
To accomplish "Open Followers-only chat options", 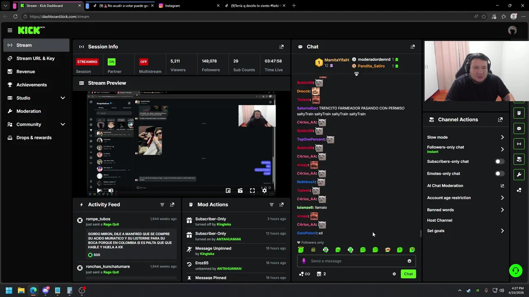I will [465, 149].
